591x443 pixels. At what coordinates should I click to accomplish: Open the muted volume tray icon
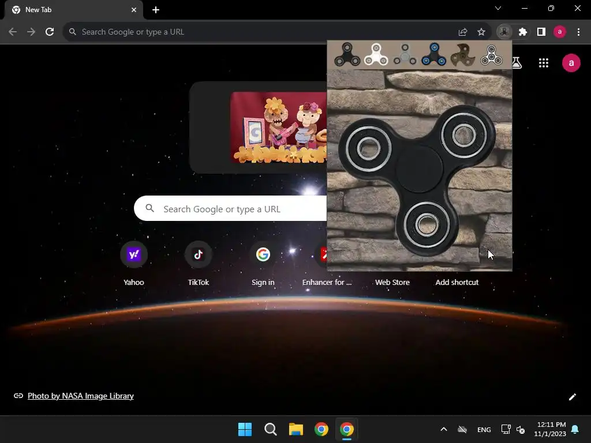pyautogui.click(x=521, y=429)
